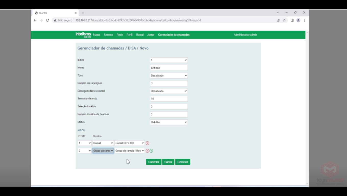This screenshot has width=347, height=196.
Task: Toggle the browser side panel
Action: pos(292,20)
